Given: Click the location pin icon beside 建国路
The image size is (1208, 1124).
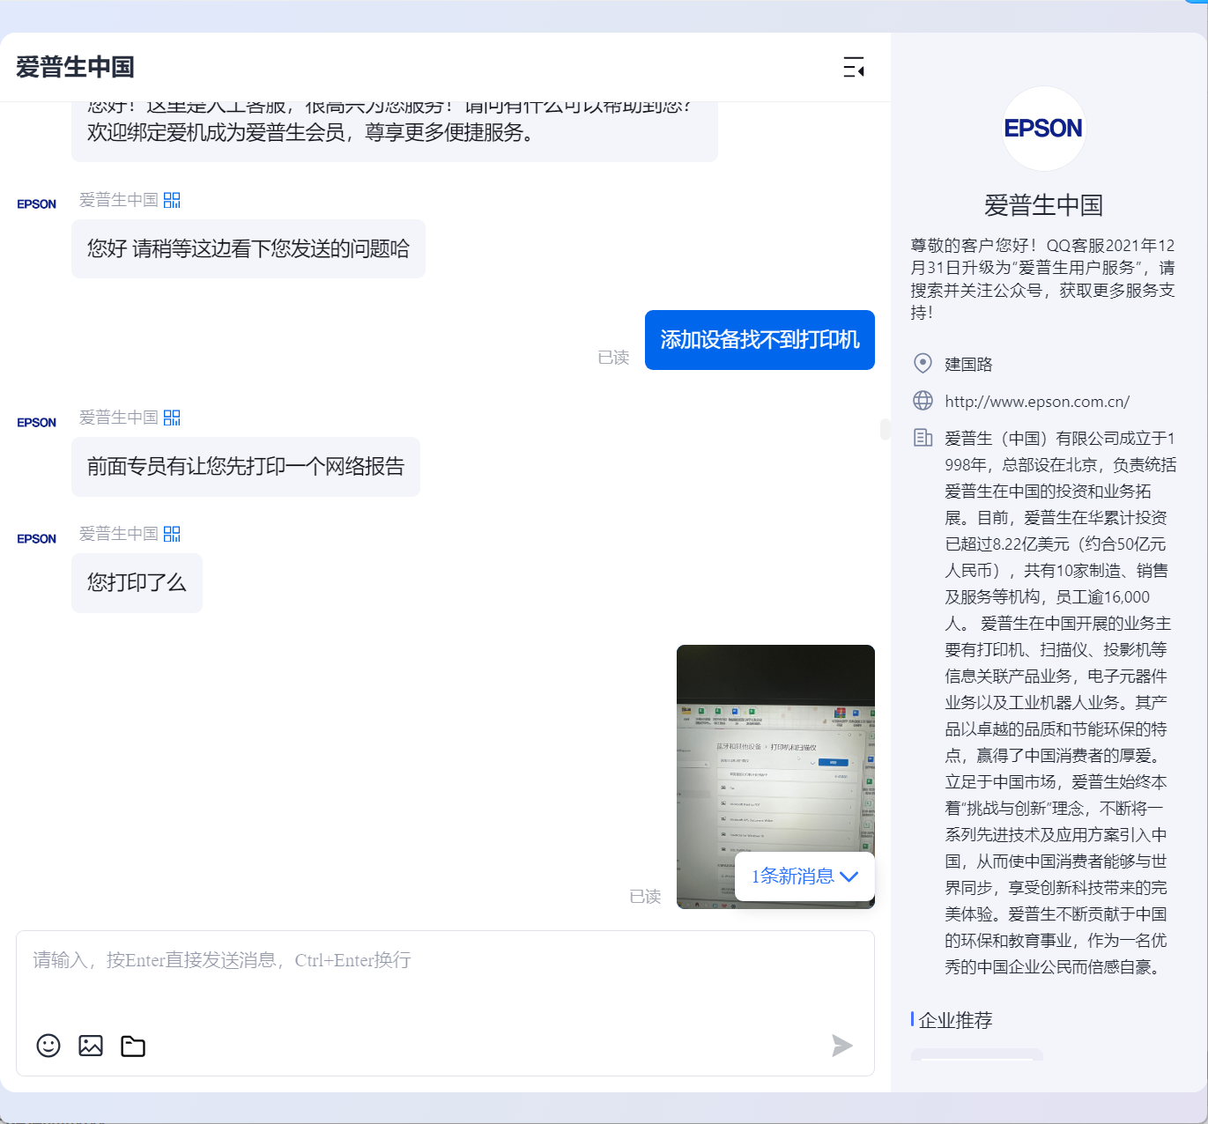Looking at the screenshot, I should (x=923, y=363).
